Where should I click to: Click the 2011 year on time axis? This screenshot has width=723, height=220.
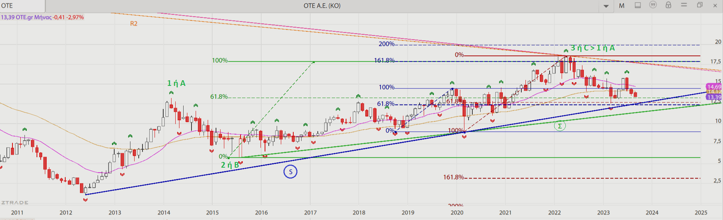pyautogui.click(x=17, y=212)
